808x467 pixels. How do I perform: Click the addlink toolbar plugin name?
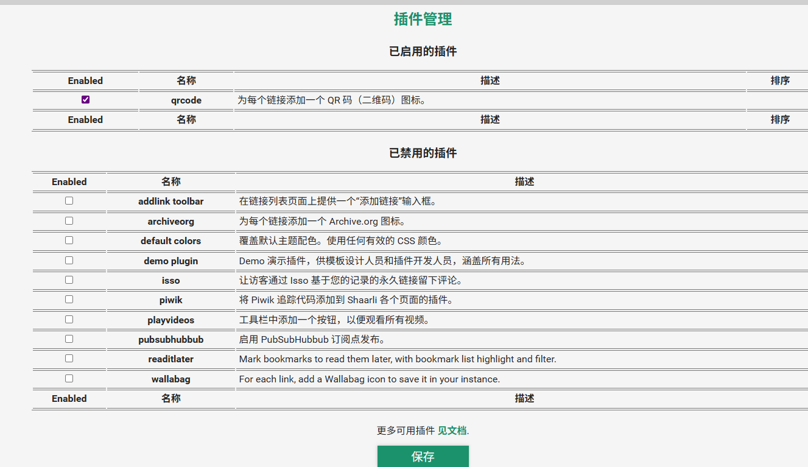[x=171, y=202]
